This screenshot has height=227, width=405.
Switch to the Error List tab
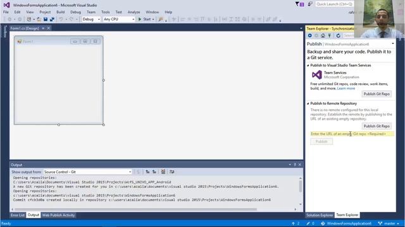click(18, 215)
